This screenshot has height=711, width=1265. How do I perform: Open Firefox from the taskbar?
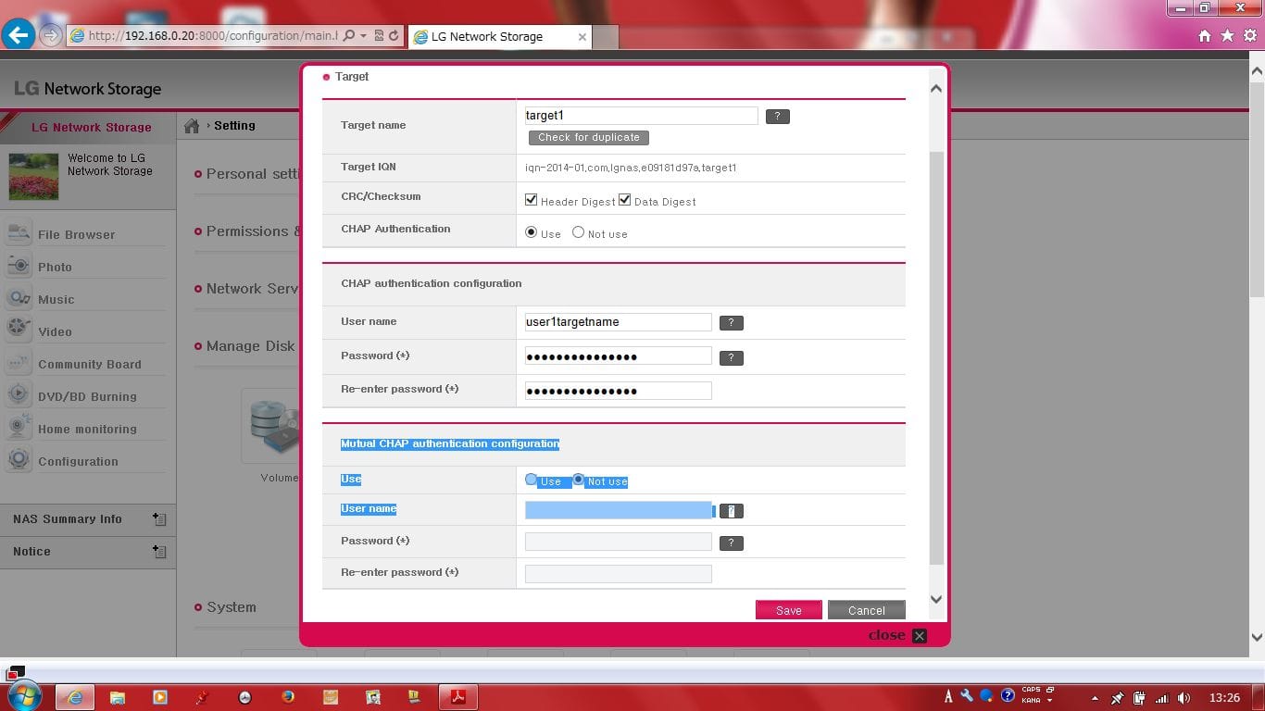[287, 697]
